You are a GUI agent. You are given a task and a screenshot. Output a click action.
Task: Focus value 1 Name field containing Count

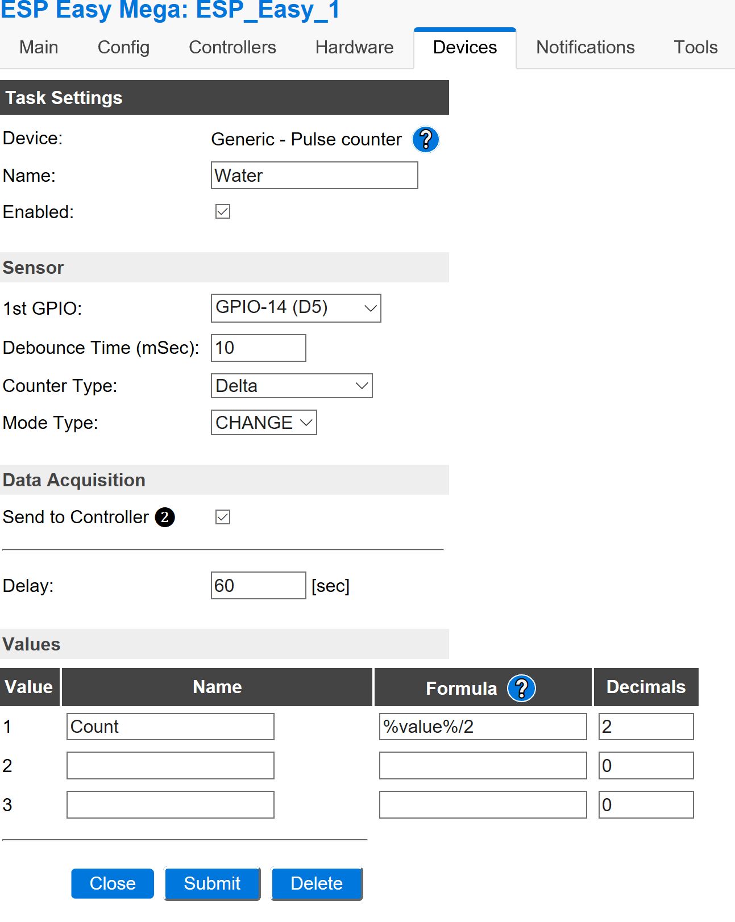171,727
